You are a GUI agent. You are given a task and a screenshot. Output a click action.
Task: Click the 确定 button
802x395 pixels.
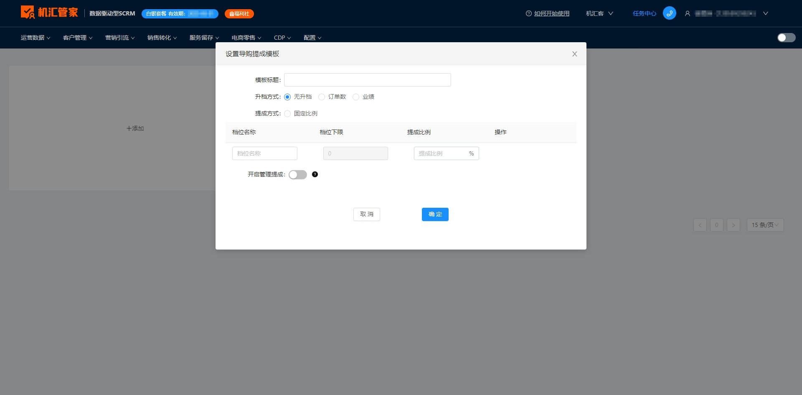tap(435, 214)
